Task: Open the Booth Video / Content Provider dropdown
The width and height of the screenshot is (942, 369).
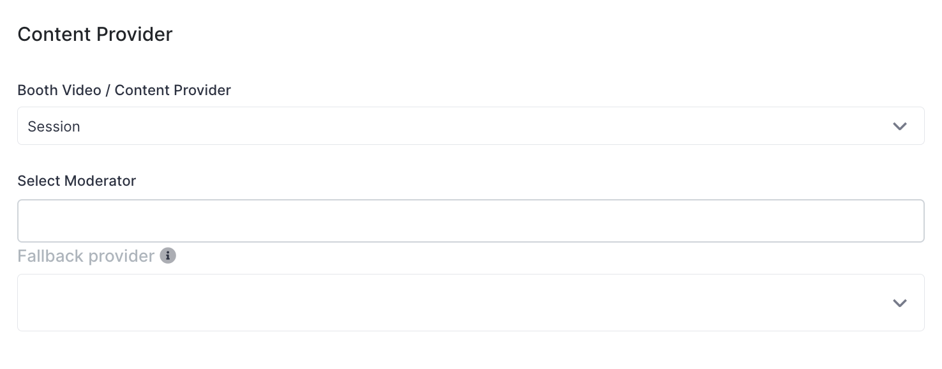Action: click(471, 126)
